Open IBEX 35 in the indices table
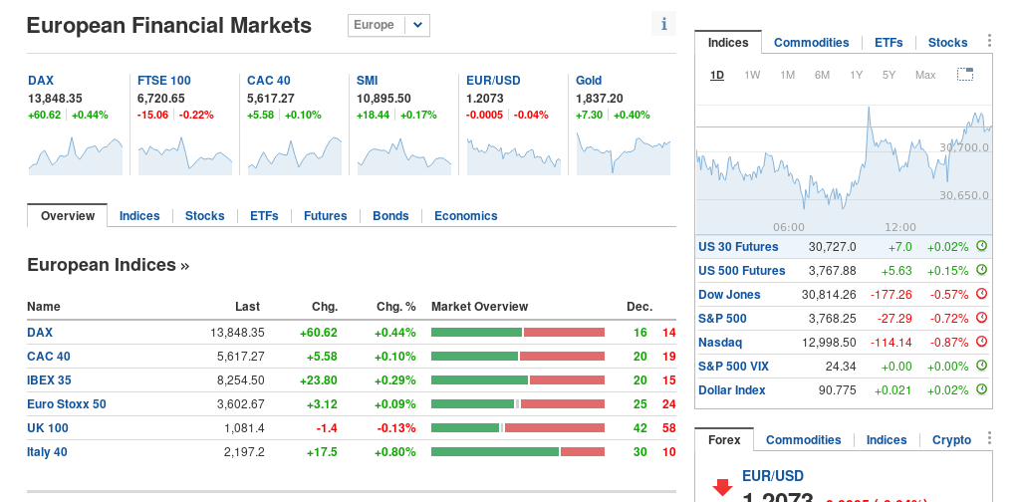 point(50,379)
